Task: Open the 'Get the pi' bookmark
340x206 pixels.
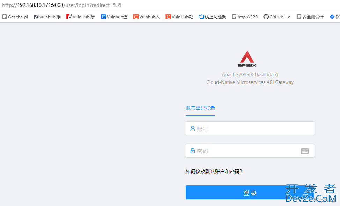Action: pyautogui.click(x=15, y=17)
